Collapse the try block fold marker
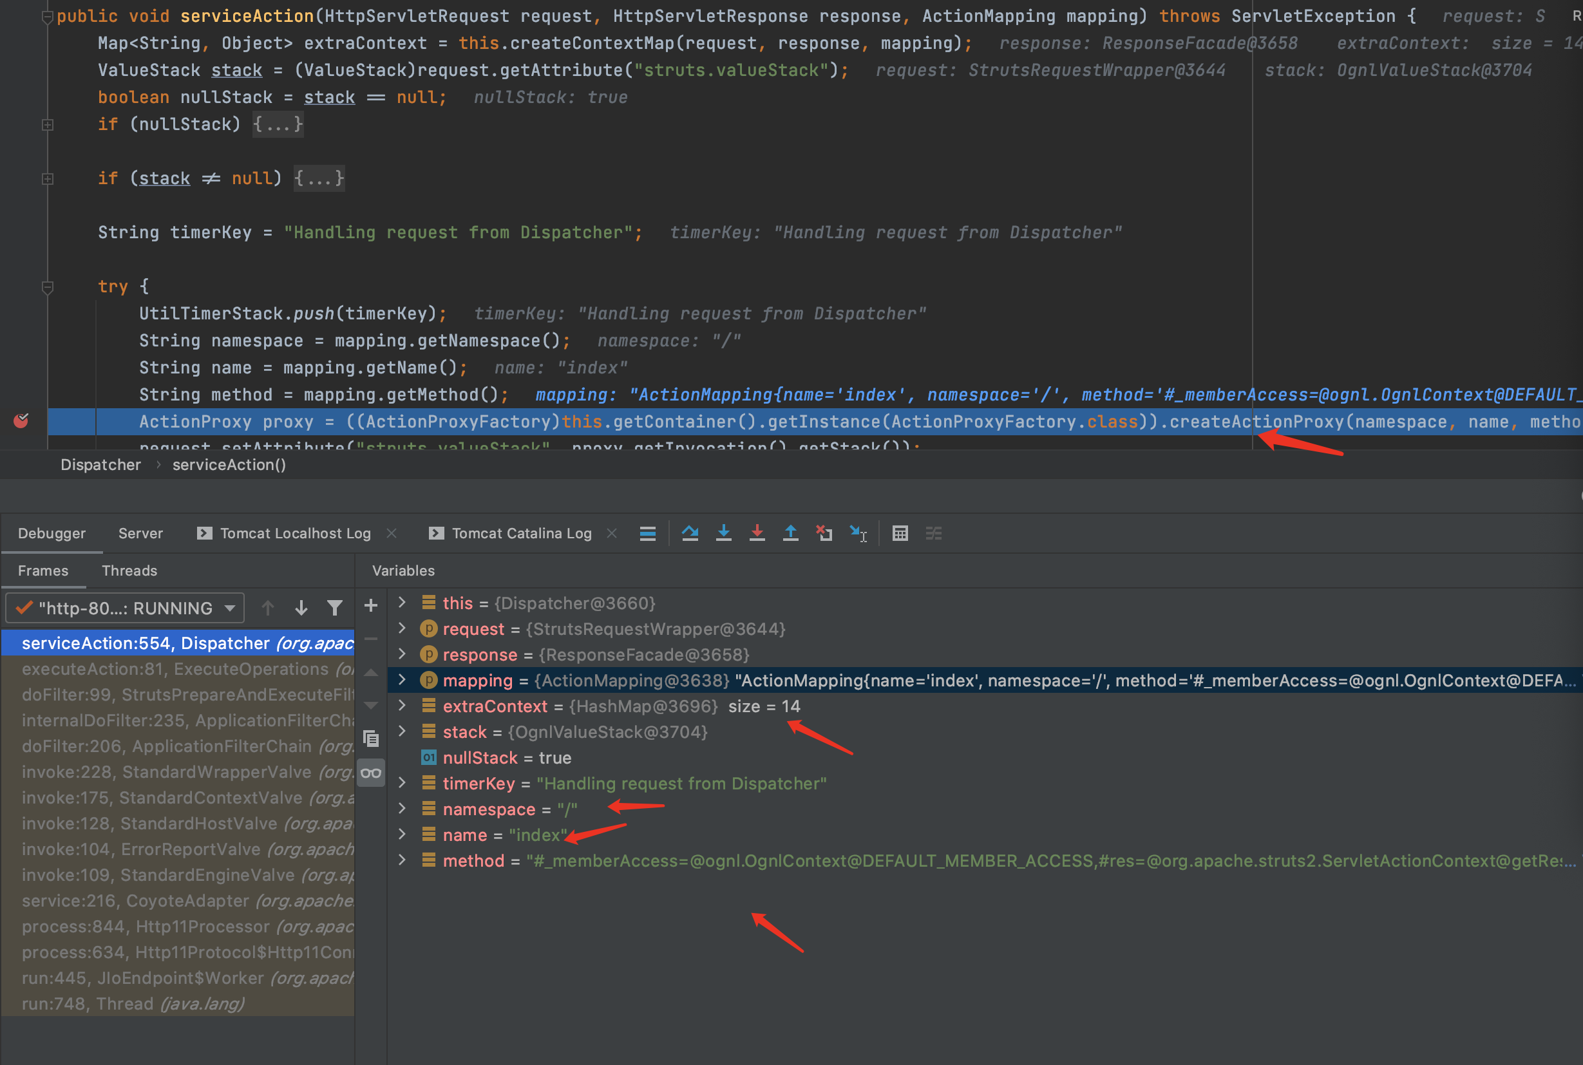The width and height of the screenshot is (1583, 1065). point(48,287)
